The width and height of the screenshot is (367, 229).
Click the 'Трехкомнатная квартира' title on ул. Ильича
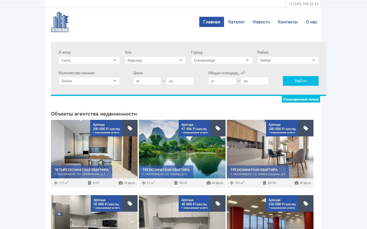pos(166,170)
